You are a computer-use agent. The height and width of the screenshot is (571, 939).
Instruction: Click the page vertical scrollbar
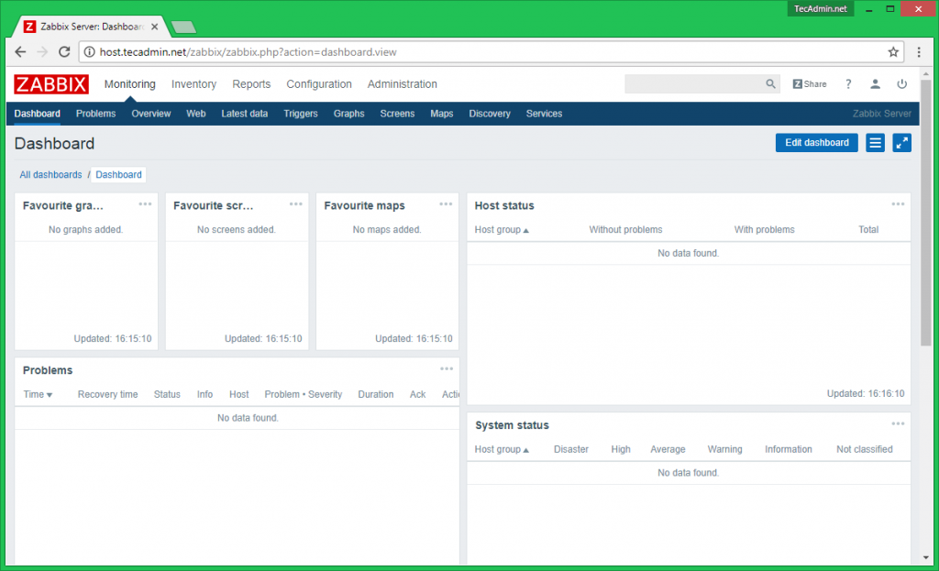925,275
